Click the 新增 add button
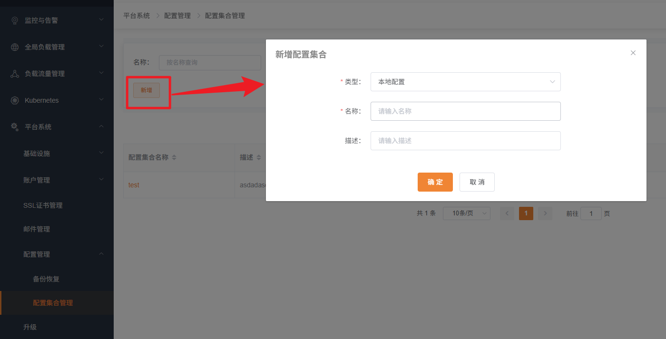This screenshot has width=666, height=339. (x=147, y=90)
